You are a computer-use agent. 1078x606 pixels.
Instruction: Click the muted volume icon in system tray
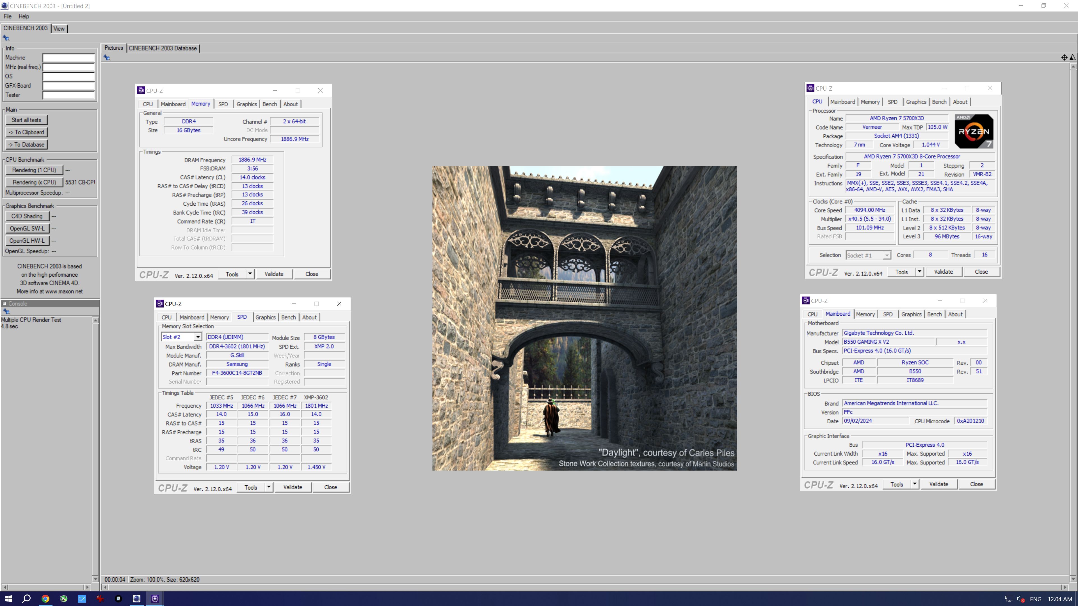(x=1021, y=599)
